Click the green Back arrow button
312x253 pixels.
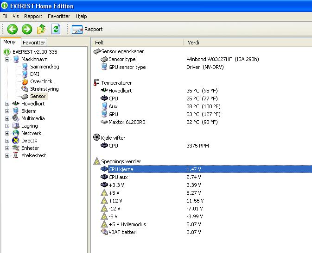point(13,29)
